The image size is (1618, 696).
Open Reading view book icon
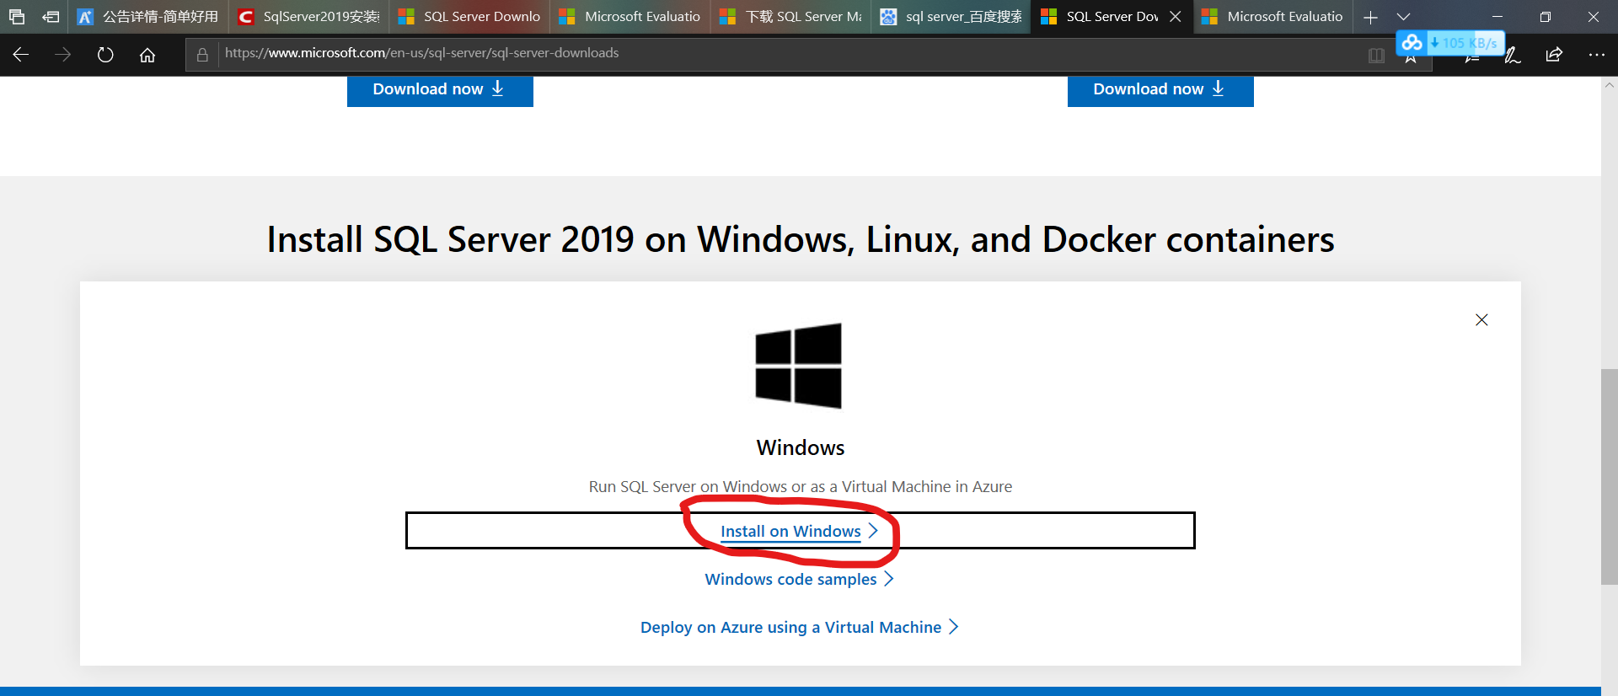click(x=1376, y=56)
